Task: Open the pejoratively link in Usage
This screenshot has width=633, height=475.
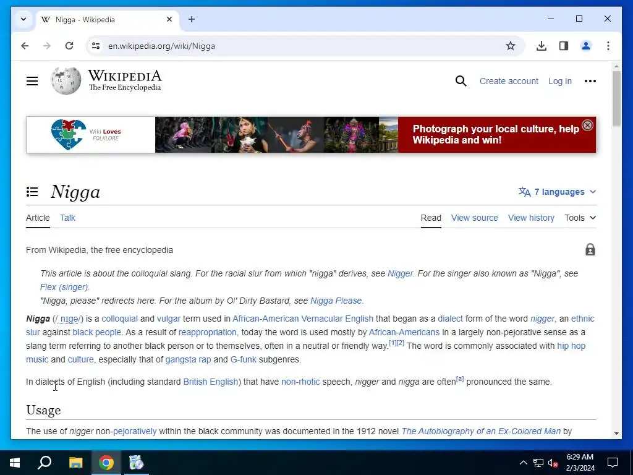Action: [135, 431]
